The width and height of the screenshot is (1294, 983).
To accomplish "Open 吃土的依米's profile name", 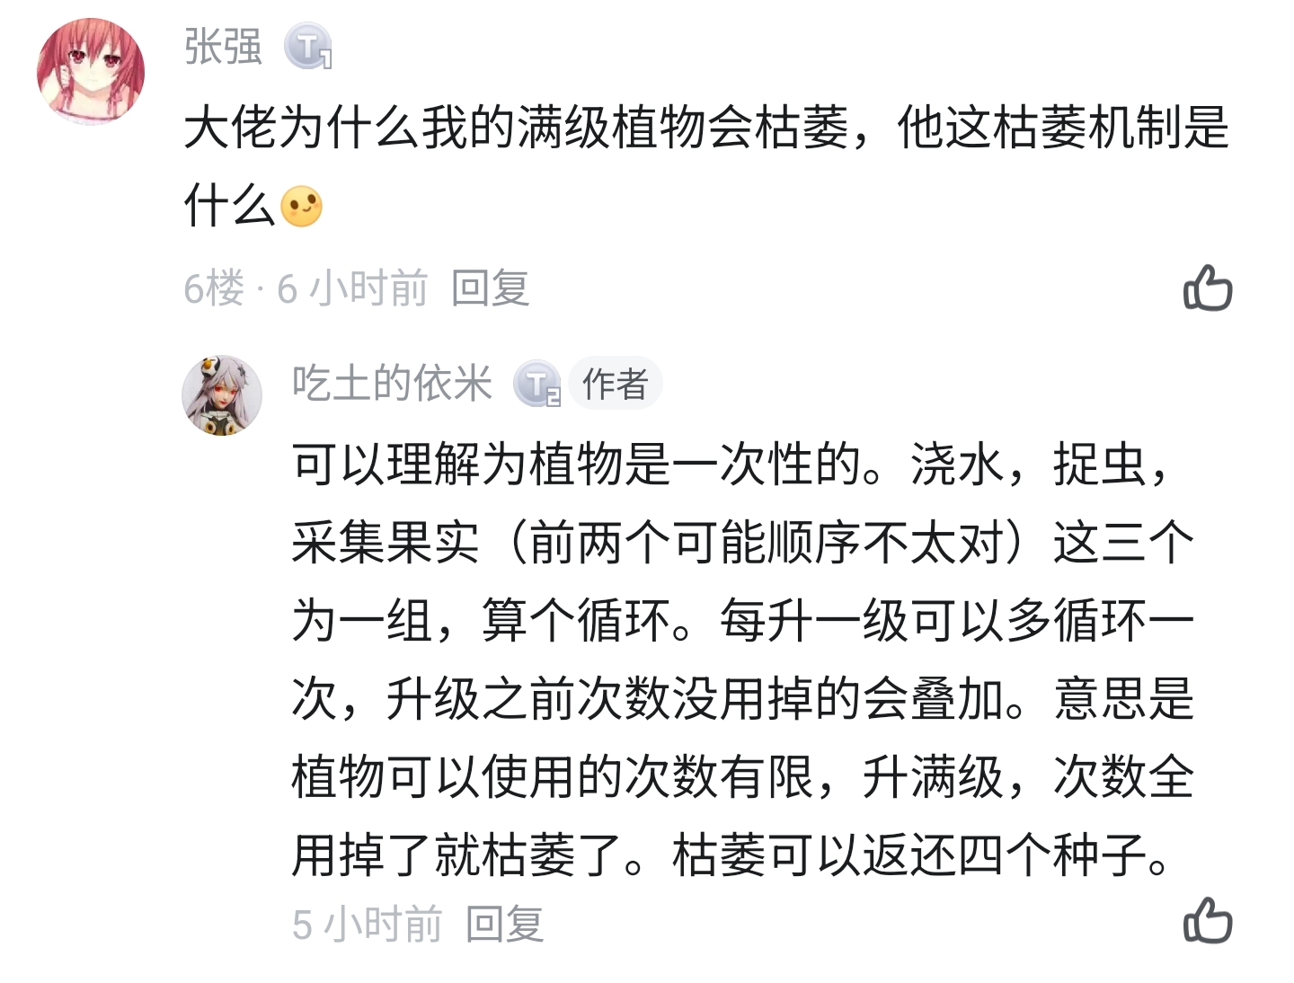I will 392,384.
